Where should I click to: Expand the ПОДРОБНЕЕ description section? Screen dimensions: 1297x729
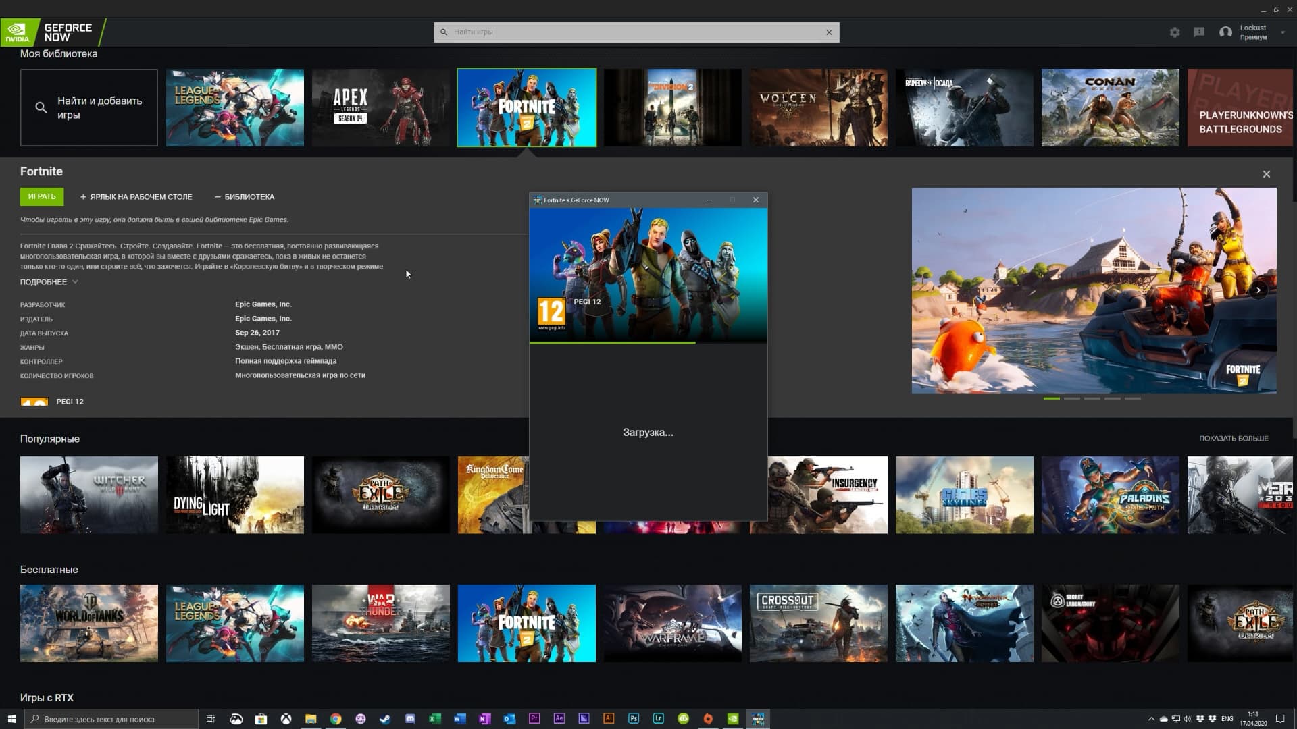tap(49, 282)
